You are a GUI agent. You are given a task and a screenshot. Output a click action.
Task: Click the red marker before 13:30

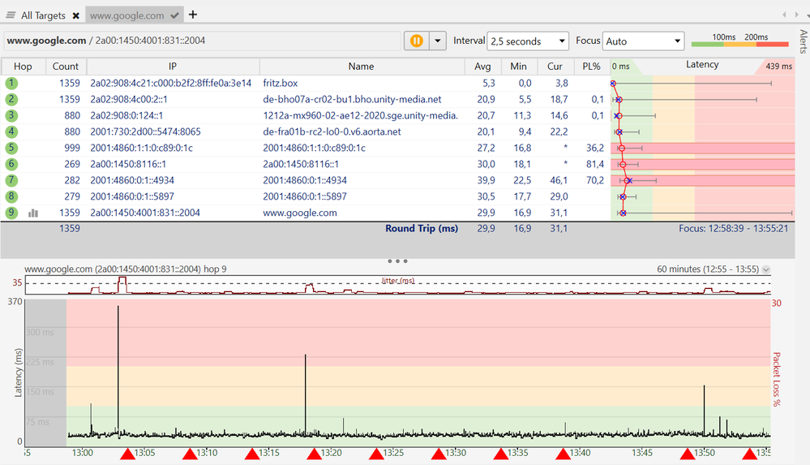[439, 454]
